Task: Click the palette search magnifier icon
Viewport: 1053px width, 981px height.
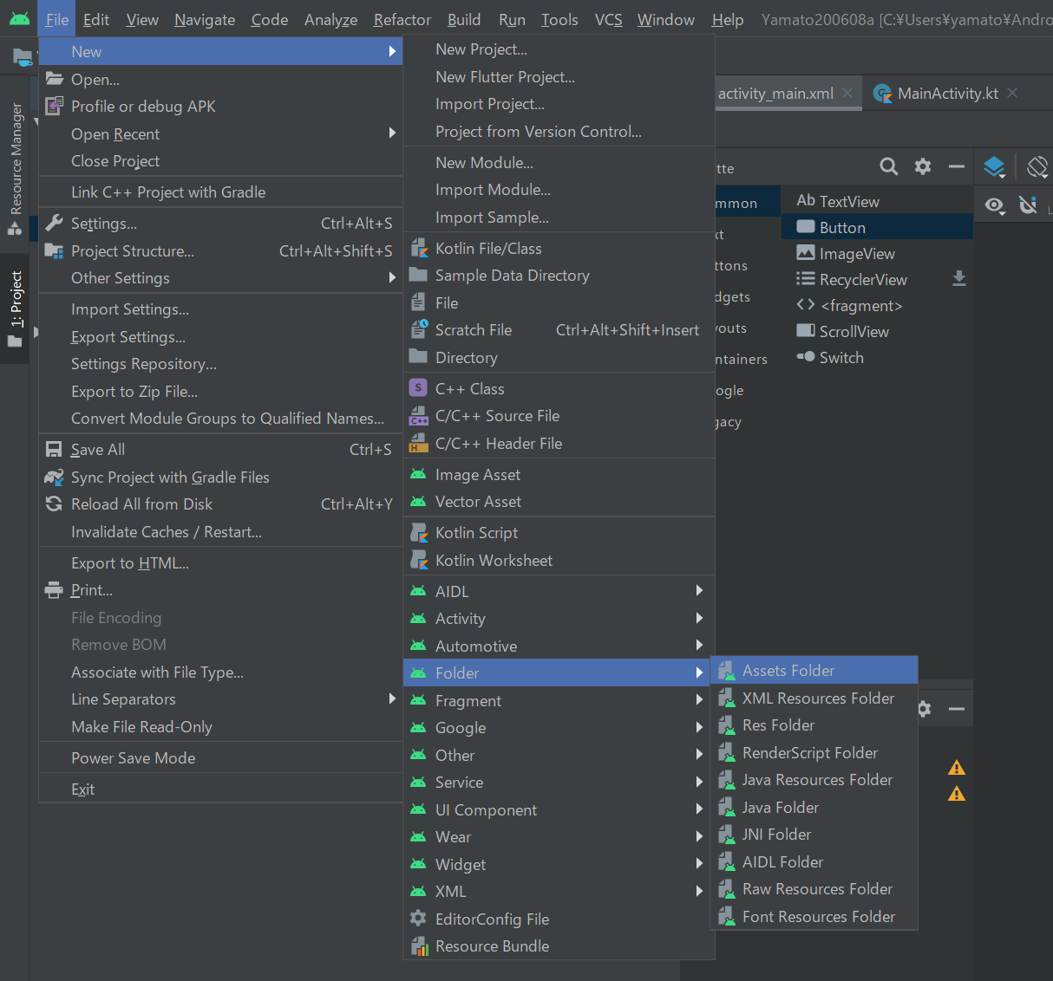Action: click(889, 166)
